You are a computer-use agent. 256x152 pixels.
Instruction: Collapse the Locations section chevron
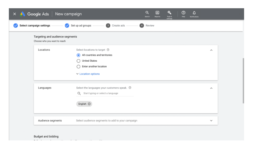tap(211, 50)
